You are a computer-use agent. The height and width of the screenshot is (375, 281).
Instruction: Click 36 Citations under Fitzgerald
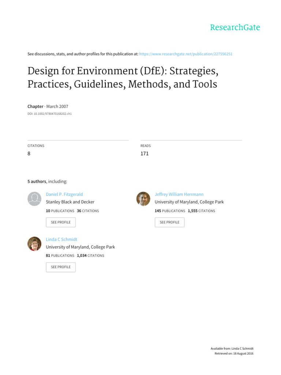pos(88,211)
